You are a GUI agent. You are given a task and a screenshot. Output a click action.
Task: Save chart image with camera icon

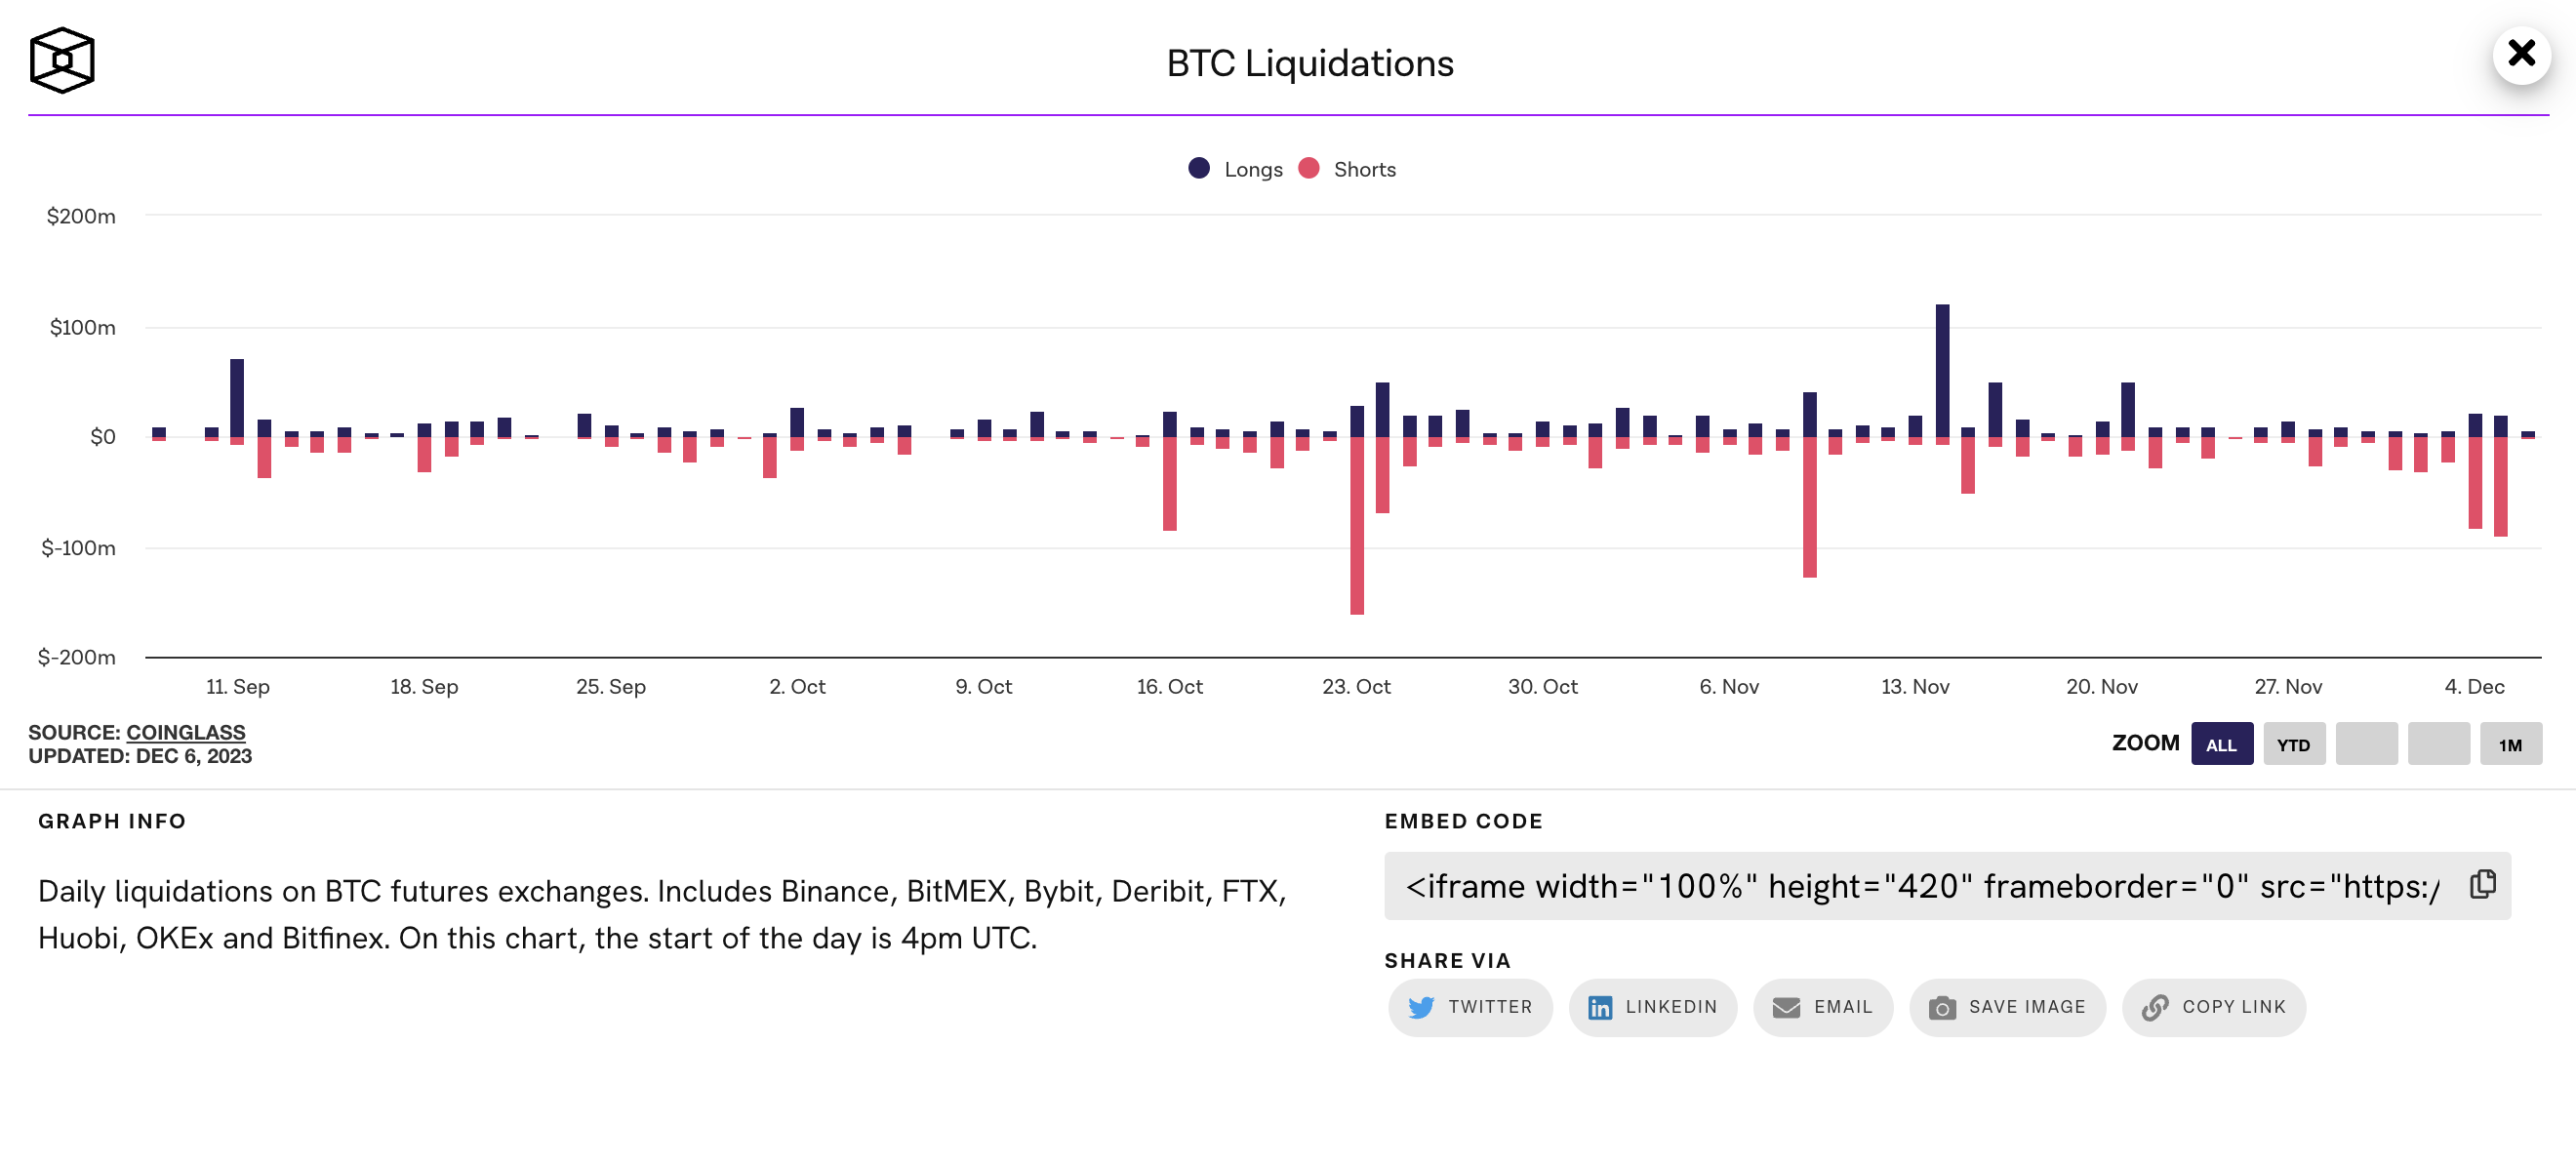pos(1942,1007)
